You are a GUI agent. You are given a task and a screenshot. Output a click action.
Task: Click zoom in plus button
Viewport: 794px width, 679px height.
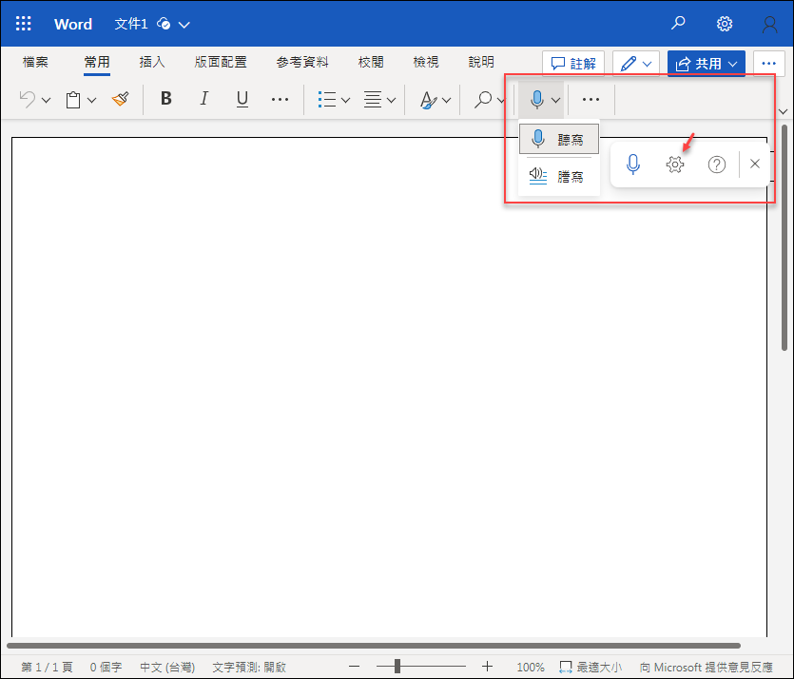[487, 667]
